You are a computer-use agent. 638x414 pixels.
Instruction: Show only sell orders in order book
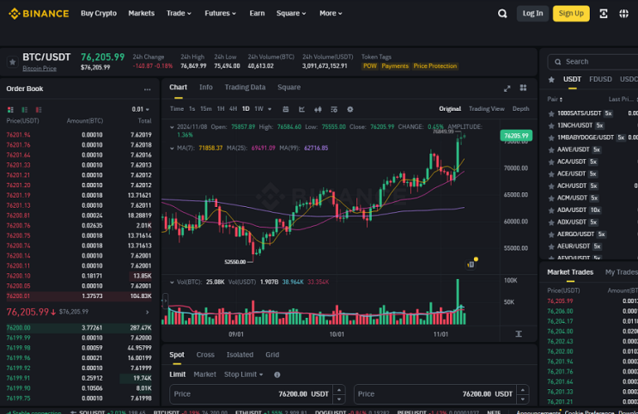tap(39, 110)
